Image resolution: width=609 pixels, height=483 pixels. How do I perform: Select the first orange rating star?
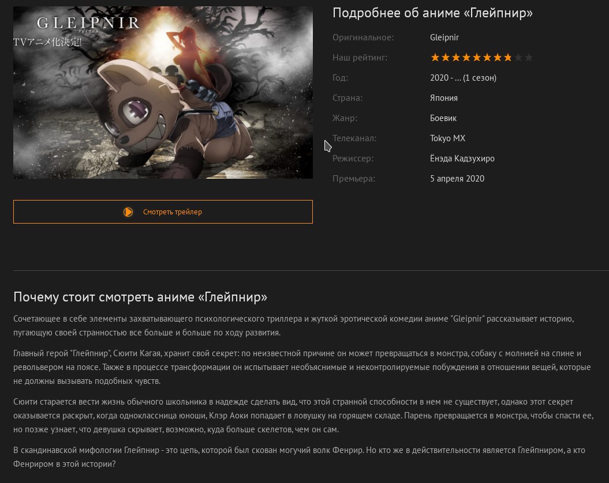pos(435,58)
